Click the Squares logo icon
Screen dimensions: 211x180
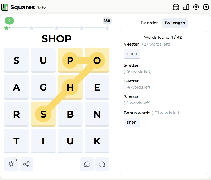(4, 7)
